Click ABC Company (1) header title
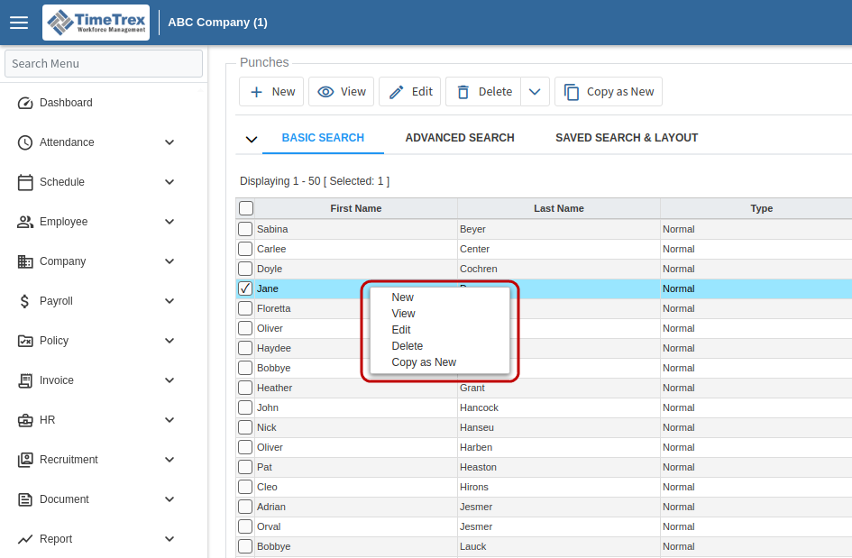852x558 pixels. (x=217, y=23)
